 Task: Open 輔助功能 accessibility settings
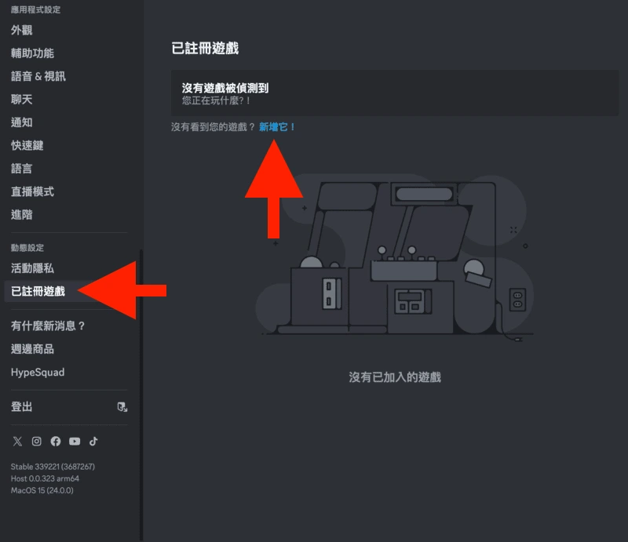32,53
